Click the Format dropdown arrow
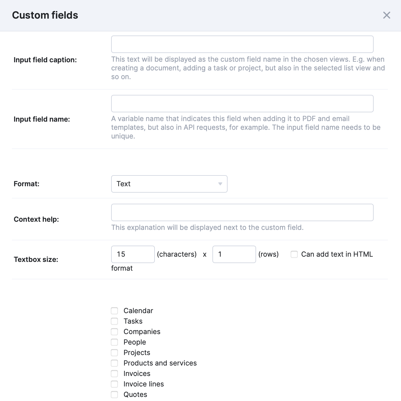 220,184
